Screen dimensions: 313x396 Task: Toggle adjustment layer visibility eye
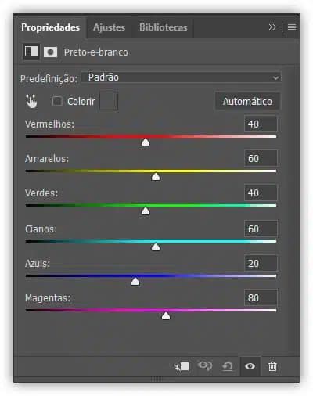250,366
